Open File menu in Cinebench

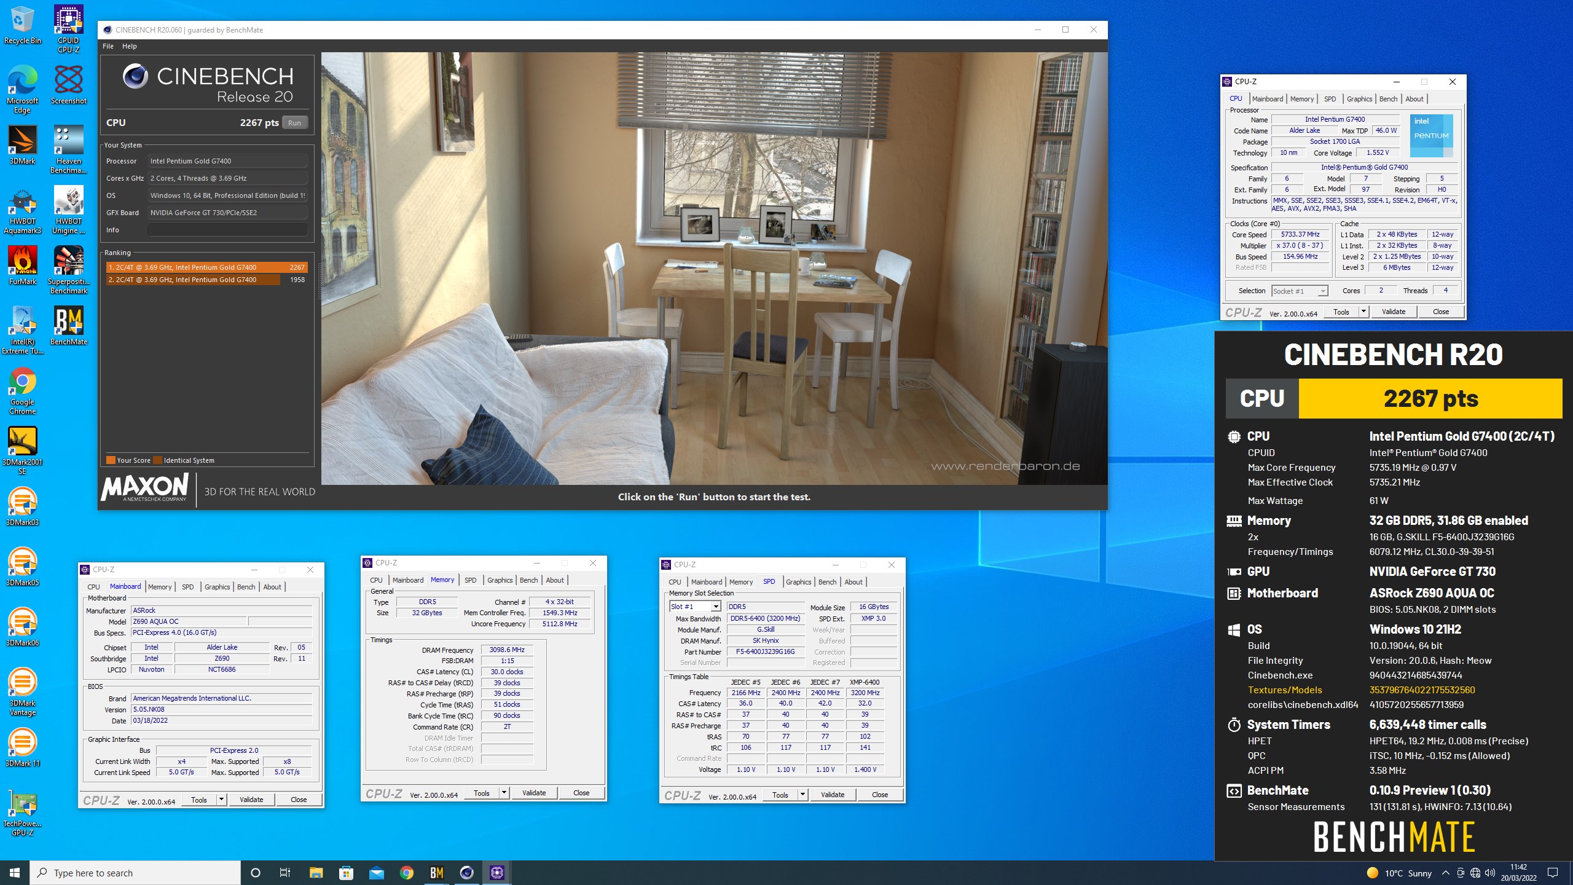tap(108, 46)
